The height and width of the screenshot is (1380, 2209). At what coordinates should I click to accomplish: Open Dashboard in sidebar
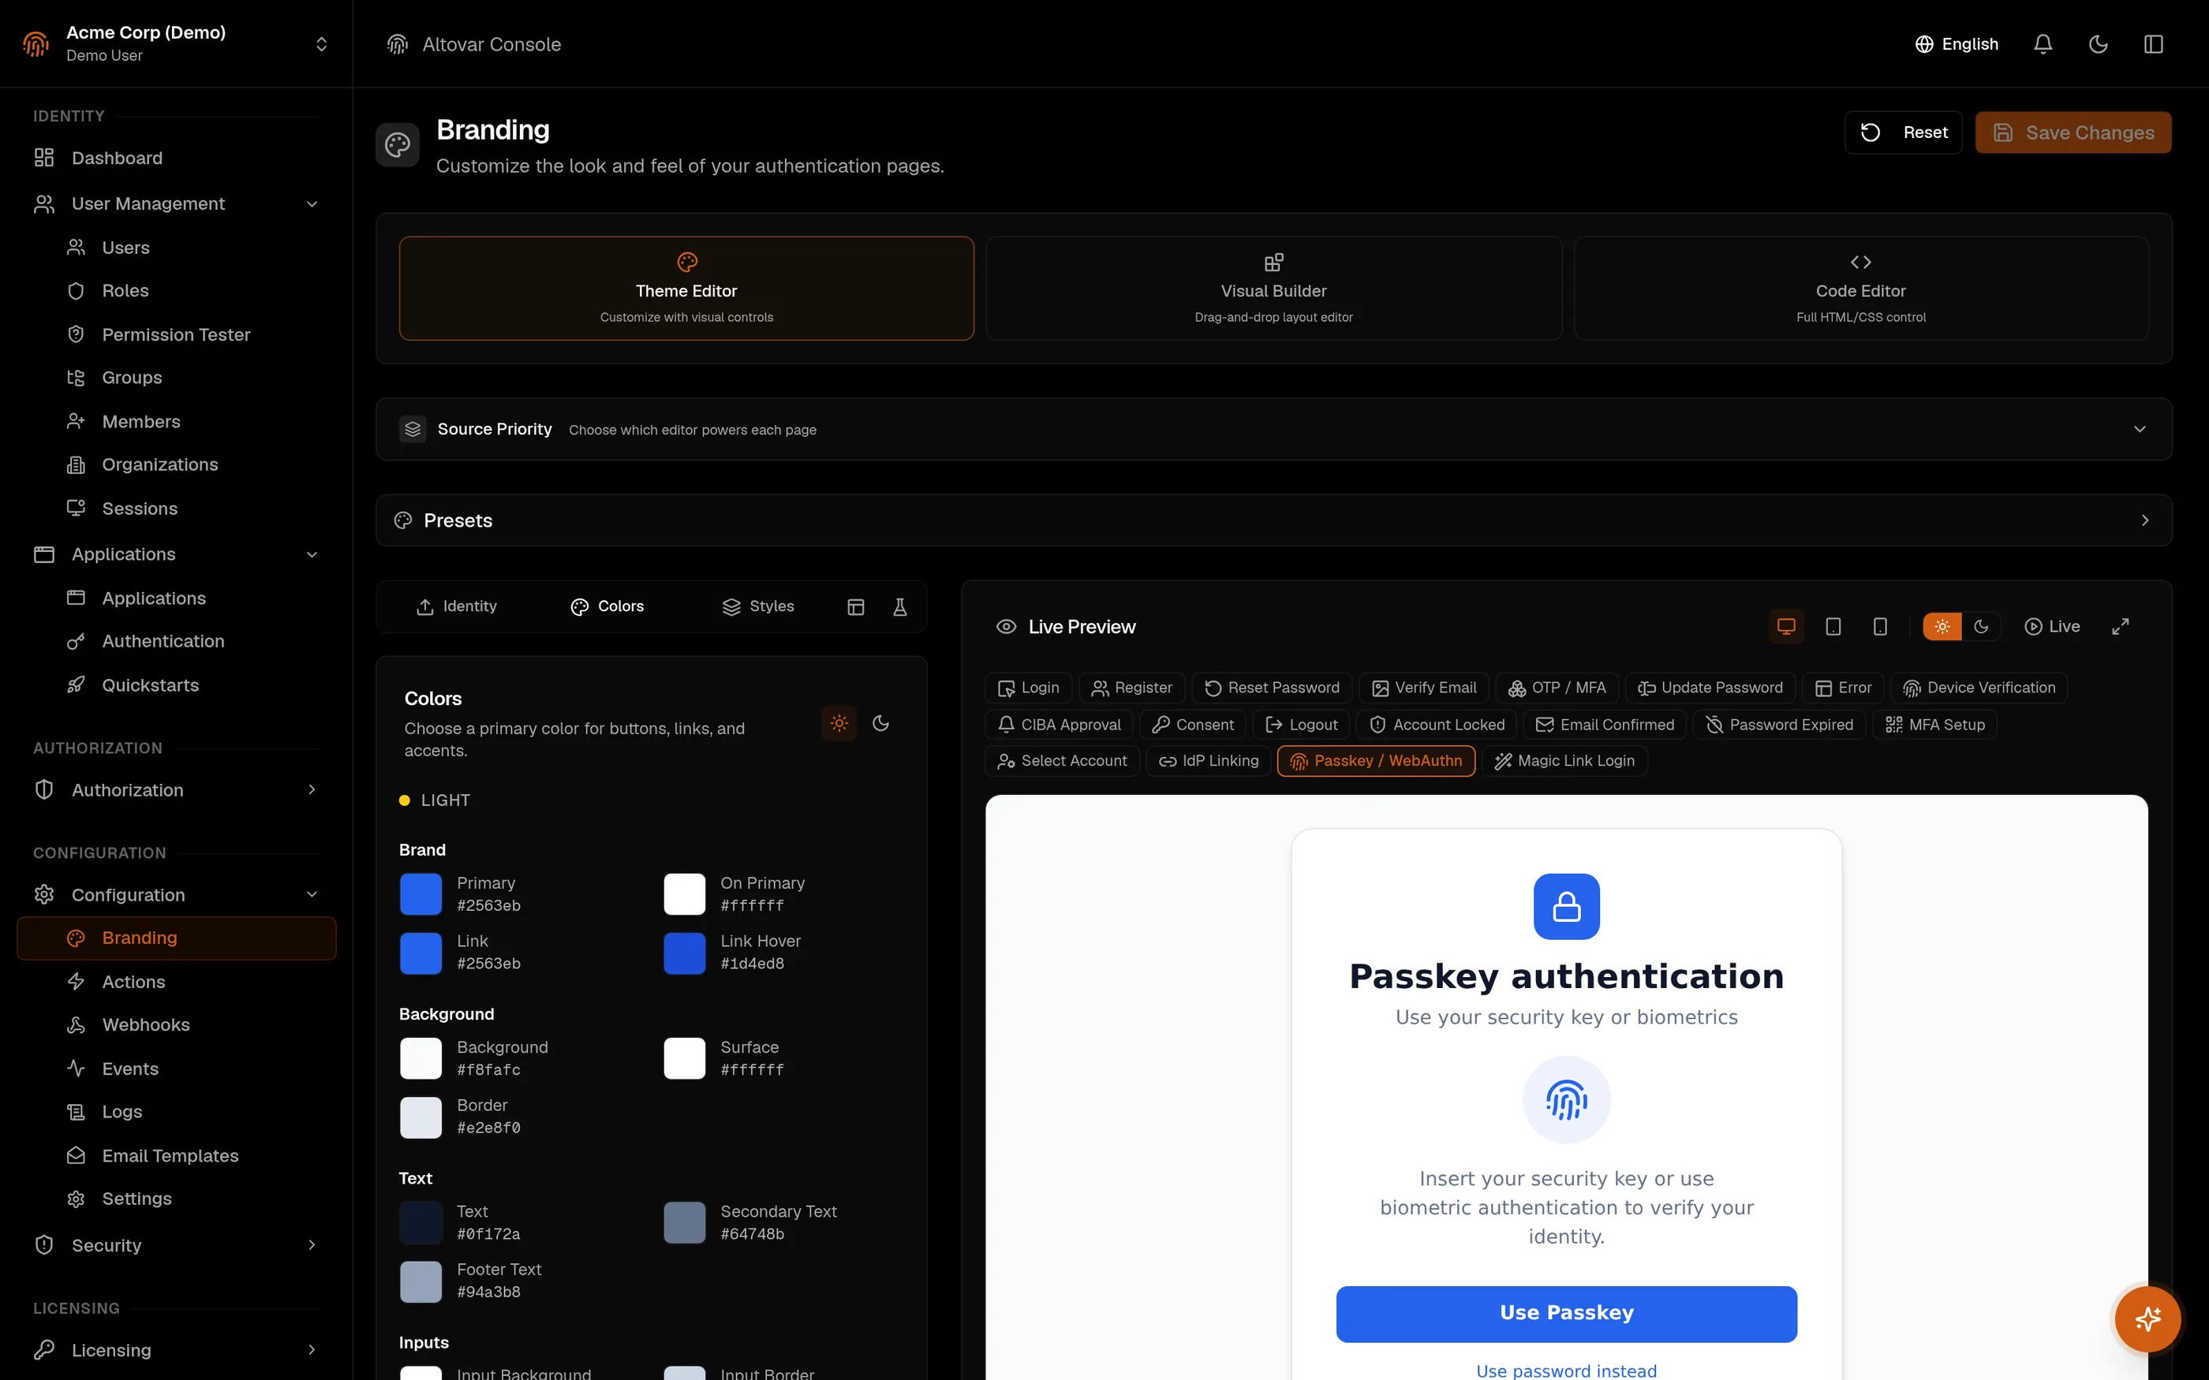click(x=176, y=158)
